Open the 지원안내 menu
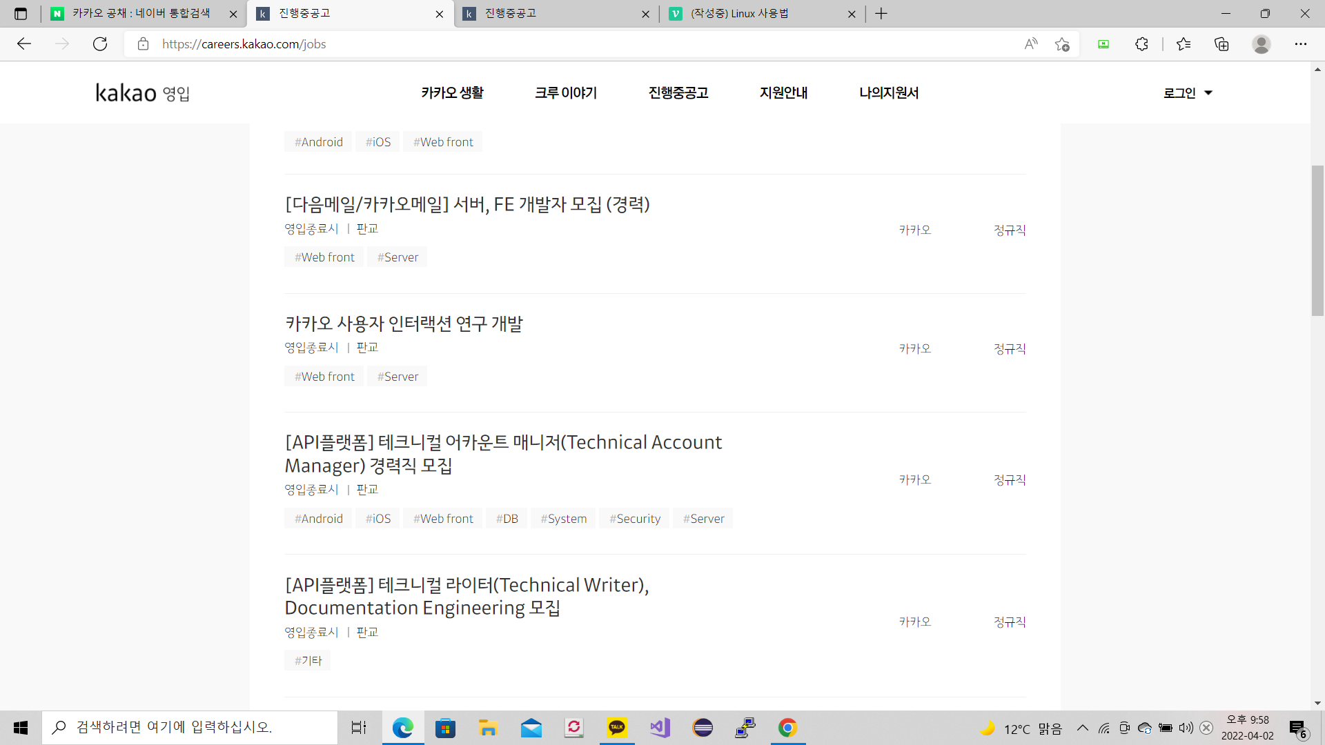Image resolution: width=1325 pixels, height=745 pixels. (x=784, y=93)
